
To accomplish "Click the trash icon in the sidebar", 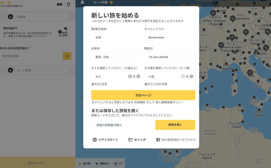I will 68,4.
